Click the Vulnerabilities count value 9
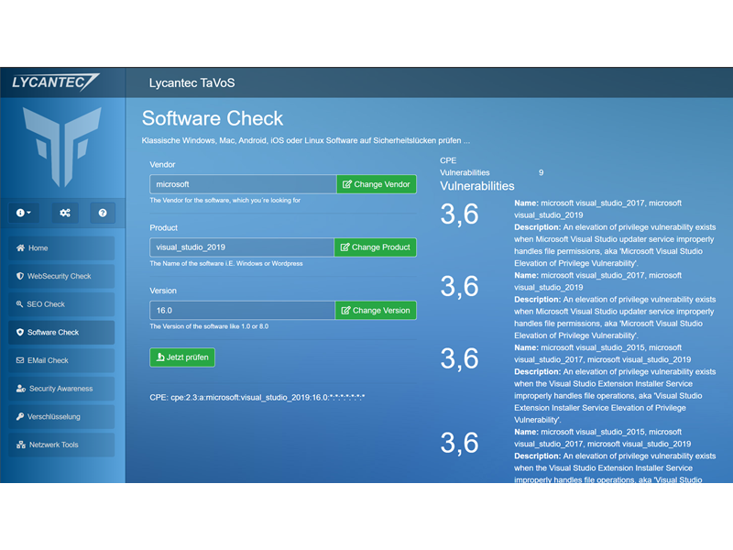733x550 pixels. point(541,172)
